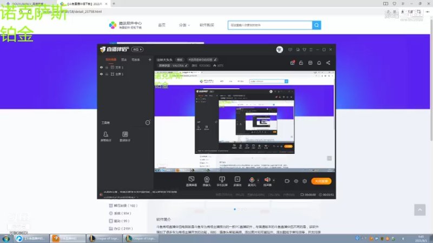
Task: Open notifications bell icon
Action: pos(319,63)
